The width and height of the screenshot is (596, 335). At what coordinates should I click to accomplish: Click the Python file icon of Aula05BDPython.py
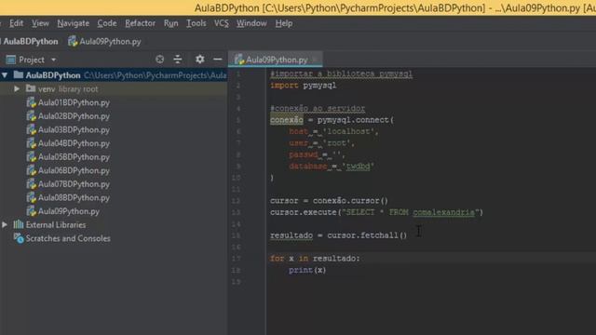31,157
